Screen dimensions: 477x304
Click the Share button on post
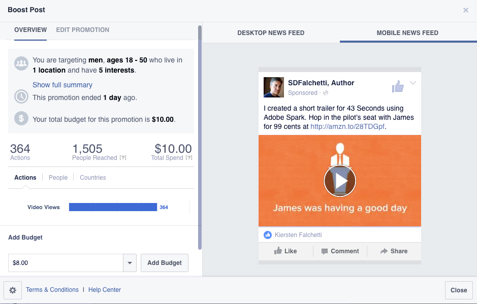point(394,251)
